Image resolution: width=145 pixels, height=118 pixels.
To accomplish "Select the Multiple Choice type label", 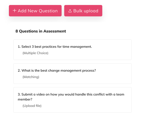I will coord(35,53).
